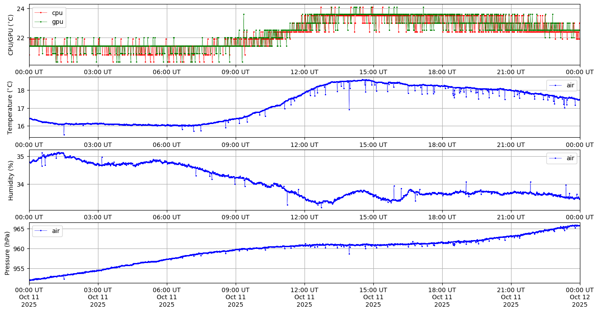Viewport: 598px width, 312px height.
Task: Click the 35 tick on the Humidity axis
Action: 21,157
